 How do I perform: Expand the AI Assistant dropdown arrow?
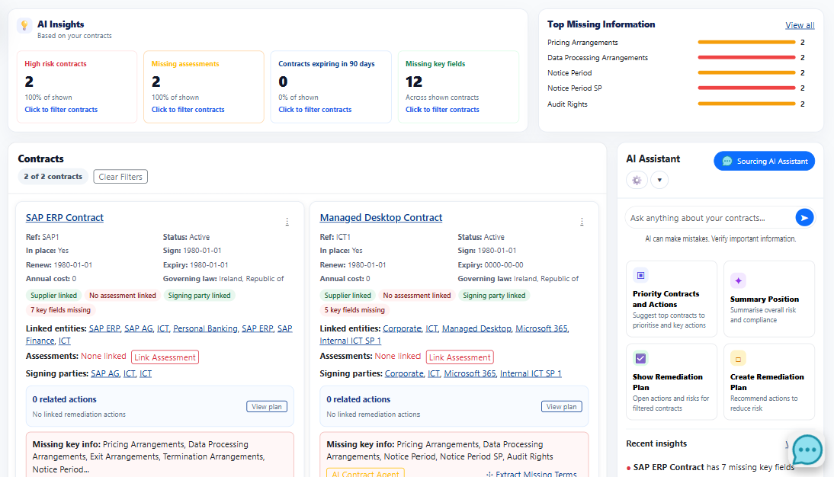tap(659, 181)
